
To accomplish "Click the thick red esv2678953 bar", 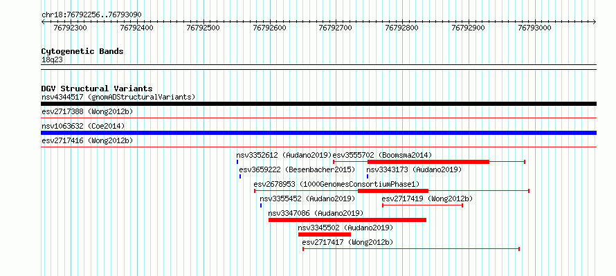I will (393, 191).
